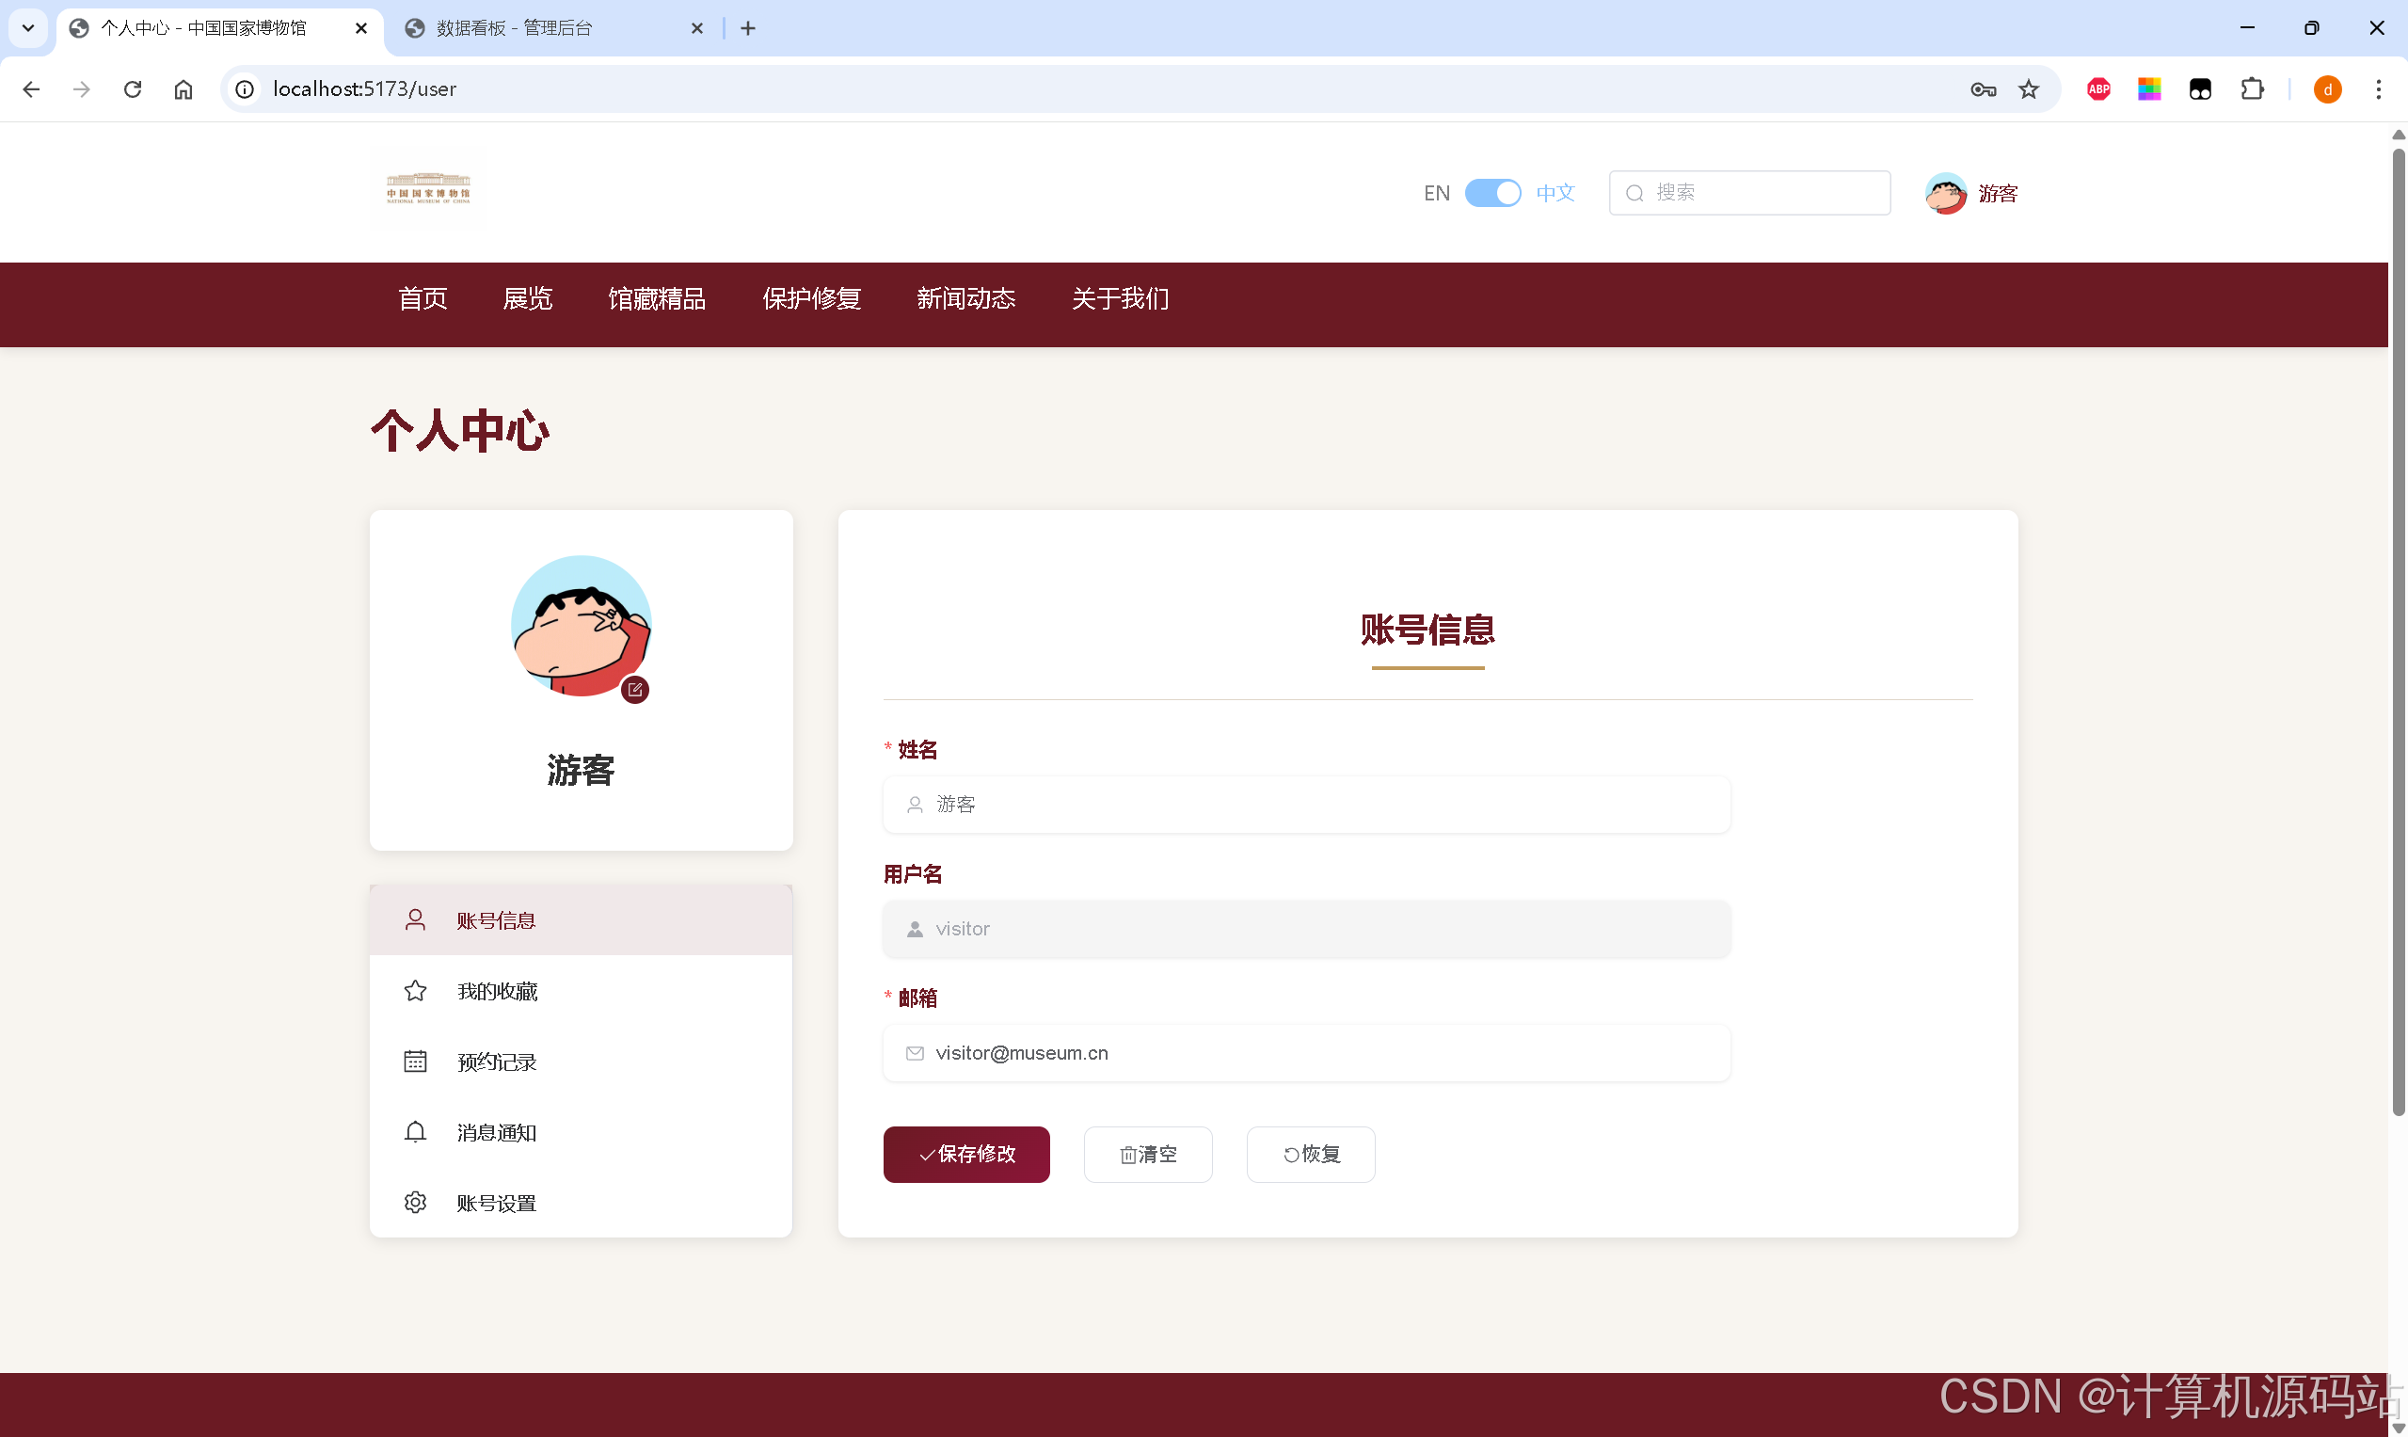The image size is (2408, 1437).
Task: Click the search magnifier icon in search bar
Action: [1635, 193]
